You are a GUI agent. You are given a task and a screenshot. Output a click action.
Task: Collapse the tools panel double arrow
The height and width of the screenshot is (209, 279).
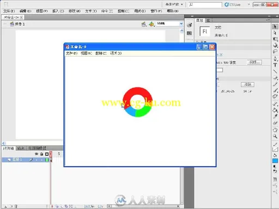click(277, 16)
